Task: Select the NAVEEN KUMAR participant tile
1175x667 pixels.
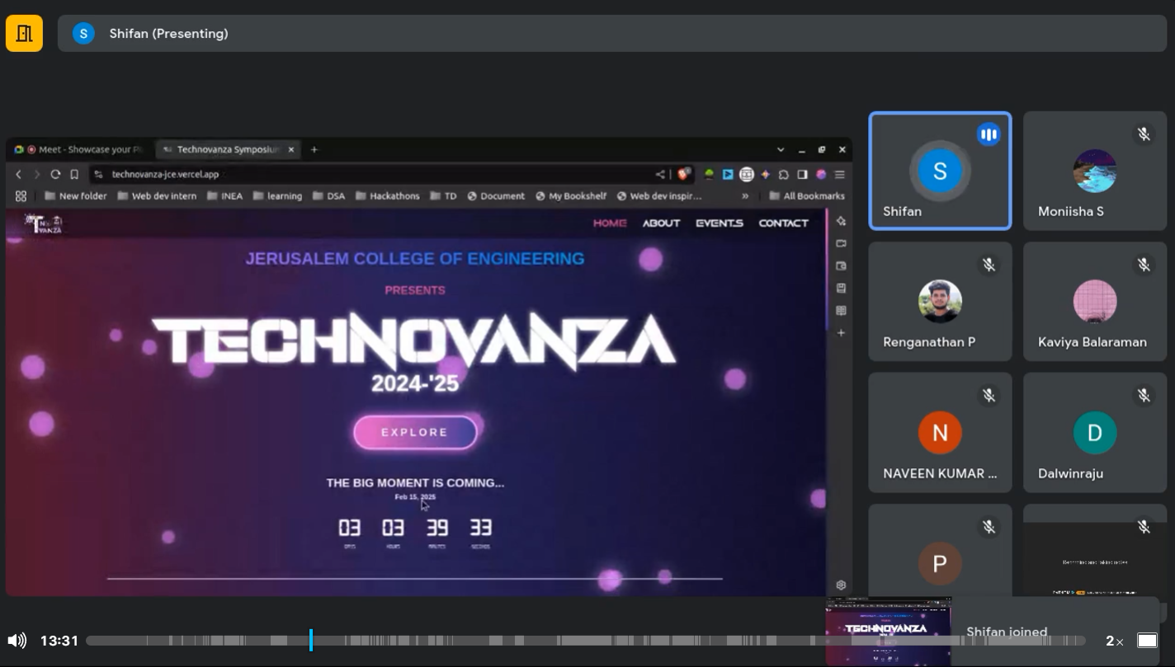Action: 940,432
